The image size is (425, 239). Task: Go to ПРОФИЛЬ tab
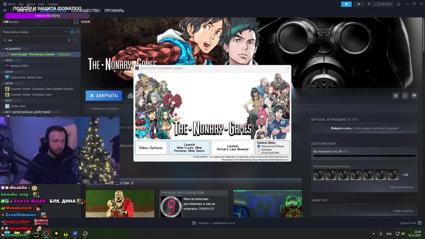[114, 11]
